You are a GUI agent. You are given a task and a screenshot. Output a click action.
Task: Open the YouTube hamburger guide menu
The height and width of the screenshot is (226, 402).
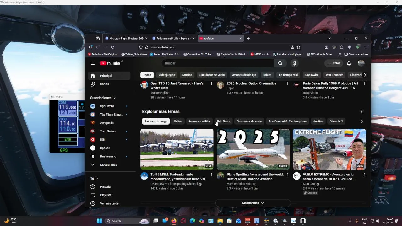(x=93, y=63)
